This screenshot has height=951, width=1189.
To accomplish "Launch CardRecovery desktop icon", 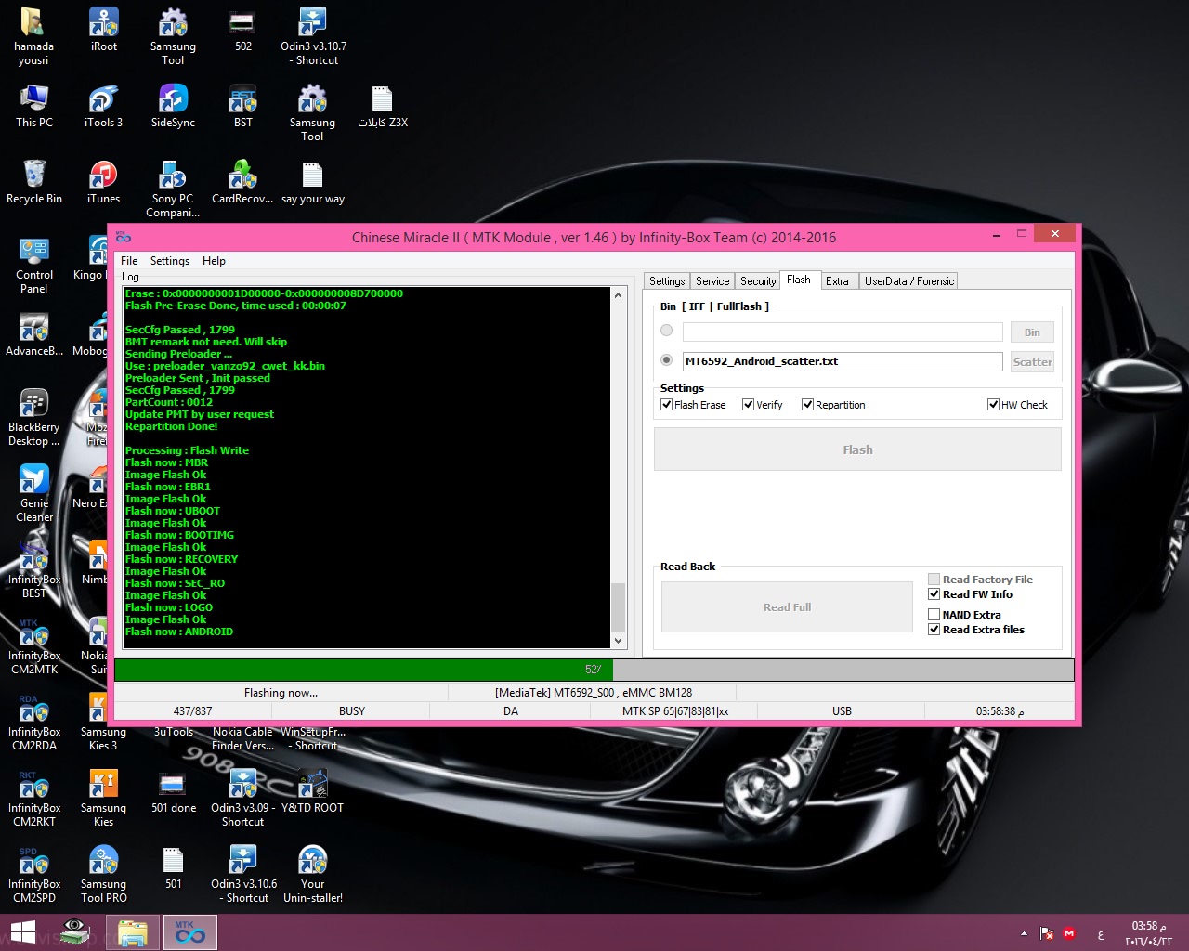I will click(242, 182).
